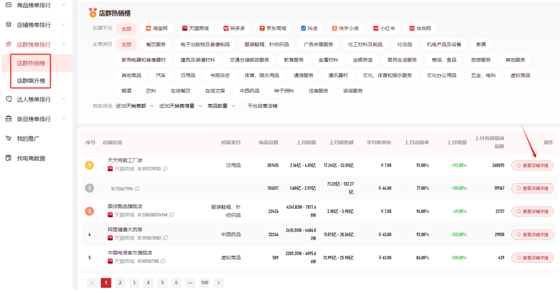Open 找电商数据 in sidebar
The image size is (560, 293).
coord(30,158)
